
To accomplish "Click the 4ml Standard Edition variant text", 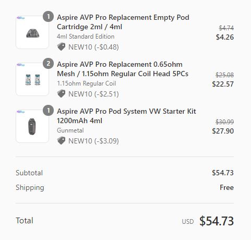I will click(x=86, y=37).
